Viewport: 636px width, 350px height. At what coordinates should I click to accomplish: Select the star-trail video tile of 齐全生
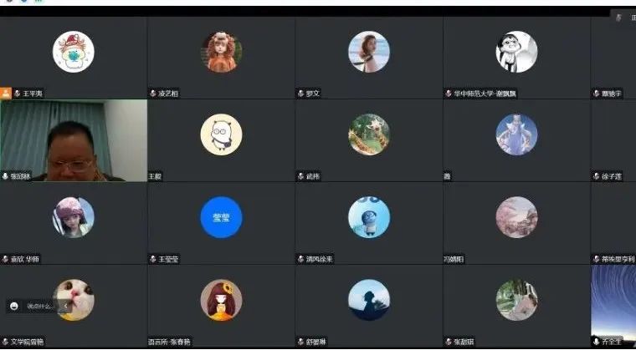[x=613, y=306]
